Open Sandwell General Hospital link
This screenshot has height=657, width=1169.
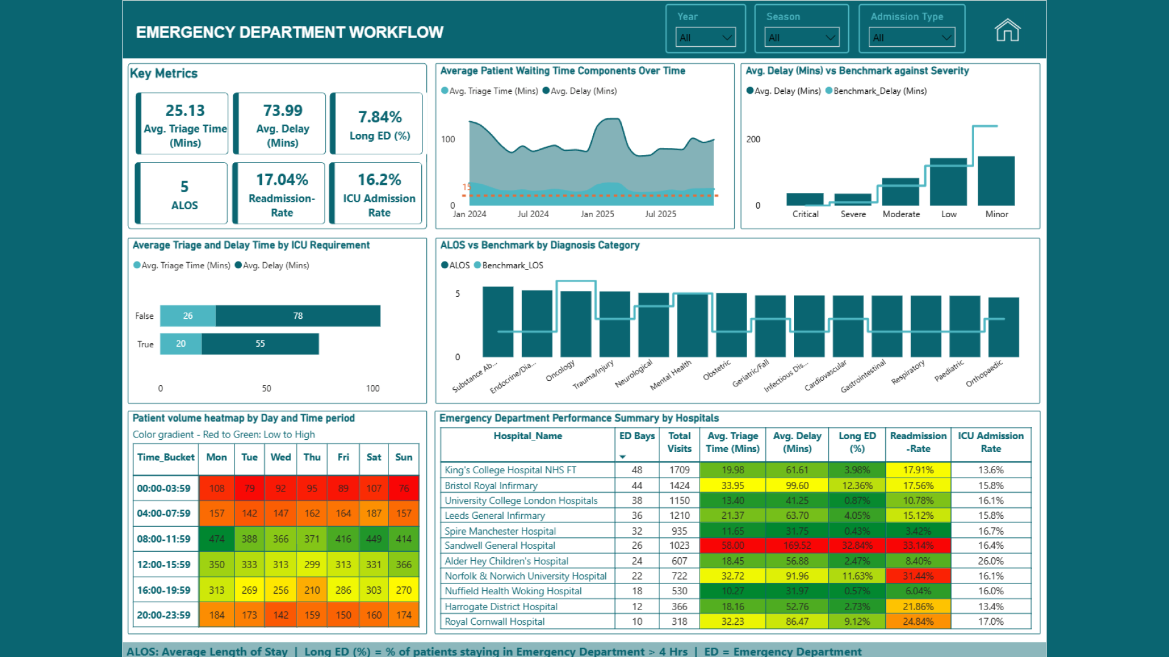(x=500, y=546)
